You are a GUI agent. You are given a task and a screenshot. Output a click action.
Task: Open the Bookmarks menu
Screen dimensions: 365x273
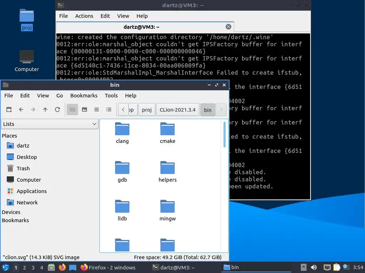(x=84, y=96)
